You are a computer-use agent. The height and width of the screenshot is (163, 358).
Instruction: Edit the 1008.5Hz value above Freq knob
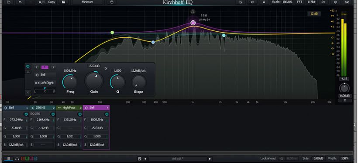pos(70,71)
